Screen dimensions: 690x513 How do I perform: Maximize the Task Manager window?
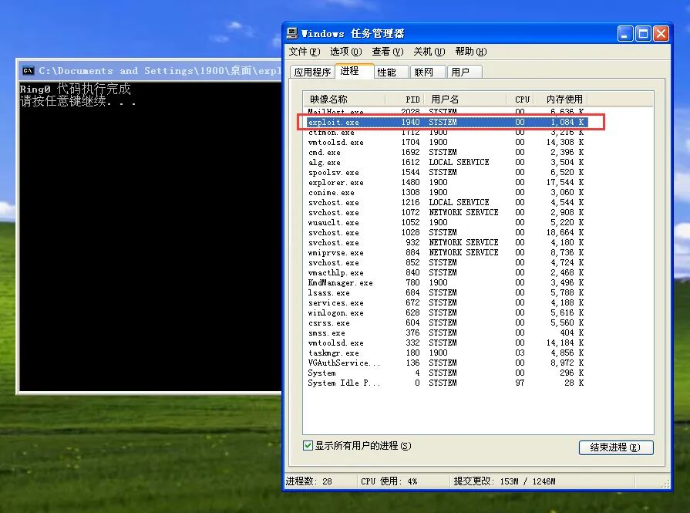(x=643, y=33)
